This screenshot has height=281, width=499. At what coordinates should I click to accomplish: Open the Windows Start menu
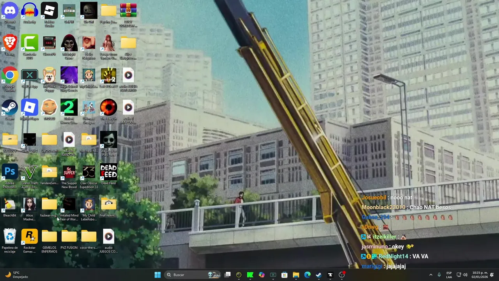[157, 275]
